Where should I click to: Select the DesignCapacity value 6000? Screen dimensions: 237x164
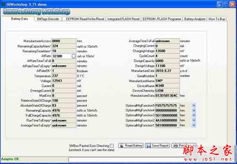coord(159,61)
